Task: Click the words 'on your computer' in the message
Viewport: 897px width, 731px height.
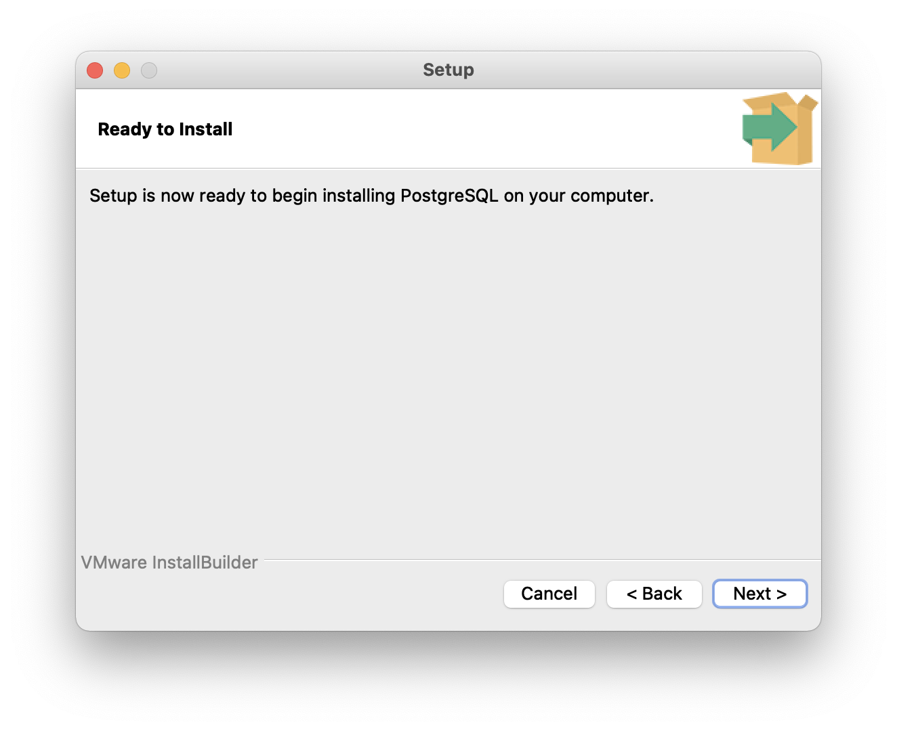Action: point(578,196)
